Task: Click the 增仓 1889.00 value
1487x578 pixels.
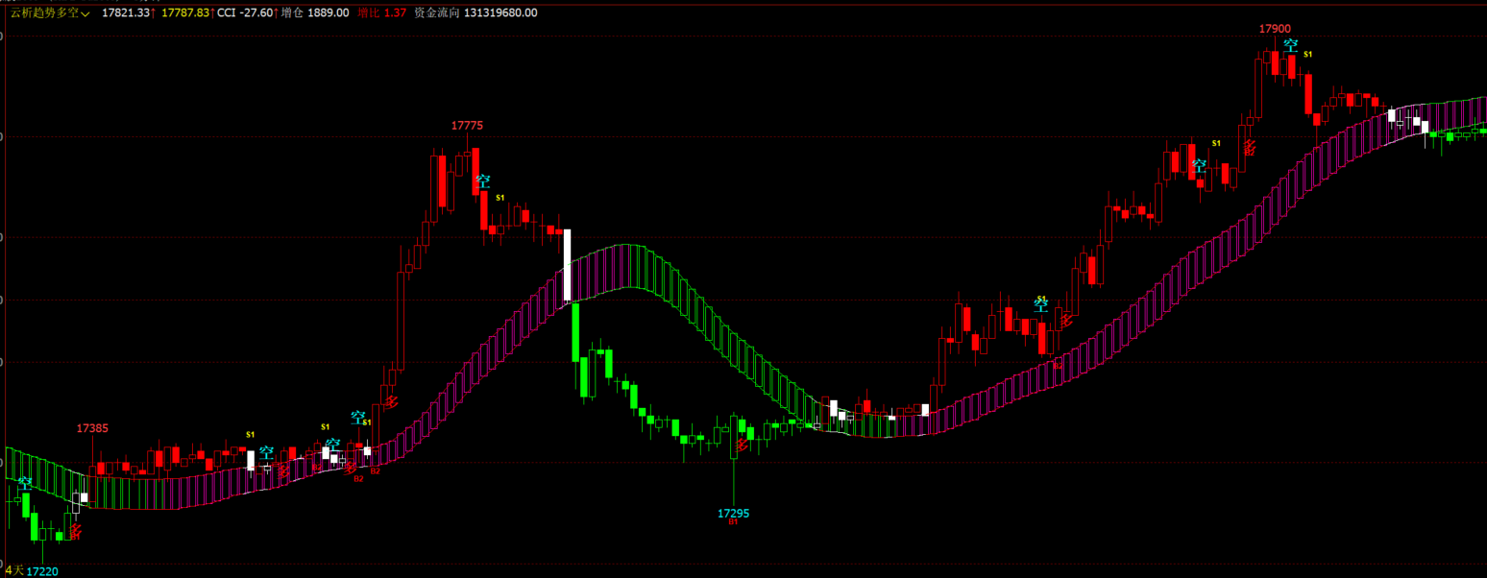Action: 315,12
